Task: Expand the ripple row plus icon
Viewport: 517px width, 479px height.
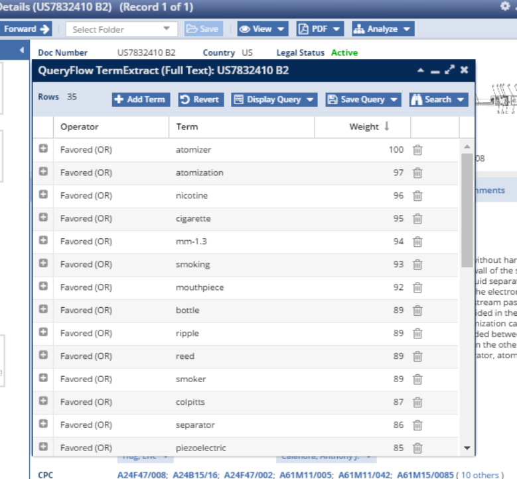Action: point(43,332)
